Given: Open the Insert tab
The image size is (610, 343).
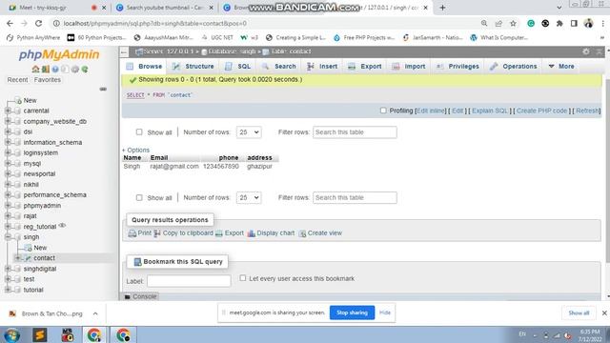Looking at the screenshot, I should tap(322, 66).
